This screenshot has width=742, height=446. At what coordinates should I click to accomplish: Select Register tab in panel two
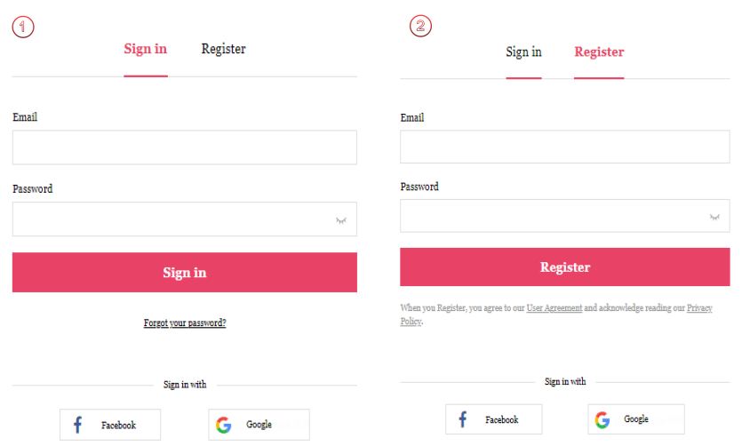(599, 52)
